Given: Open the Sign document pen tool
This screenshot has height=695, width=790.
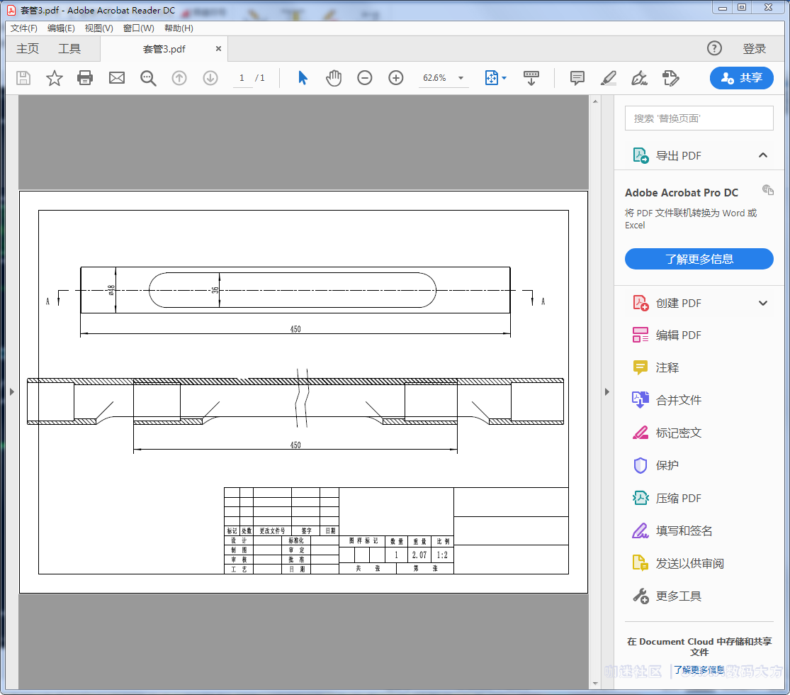Looking at the screenshot, I should tap(640, 78).
